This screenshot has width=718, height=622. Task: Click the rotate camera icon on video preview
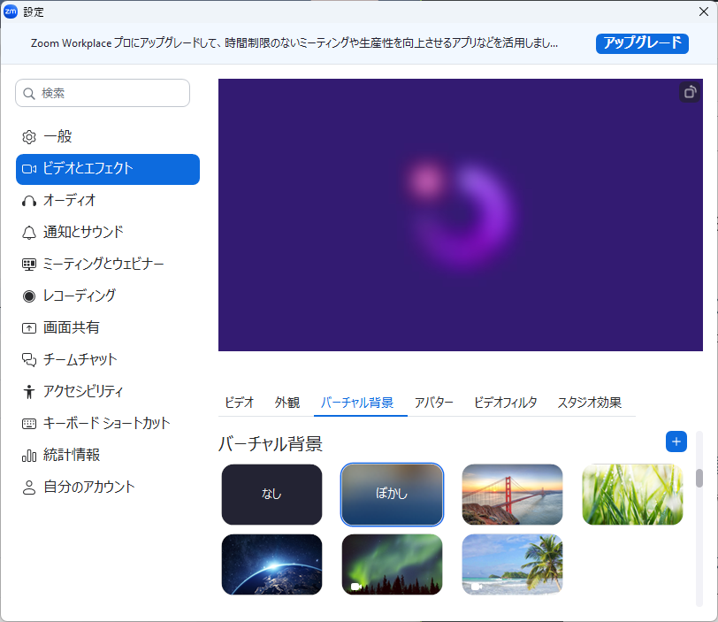689,92
